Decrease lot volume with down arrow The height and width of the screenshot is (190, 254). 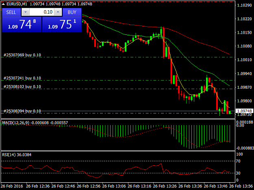click(26, 12)
